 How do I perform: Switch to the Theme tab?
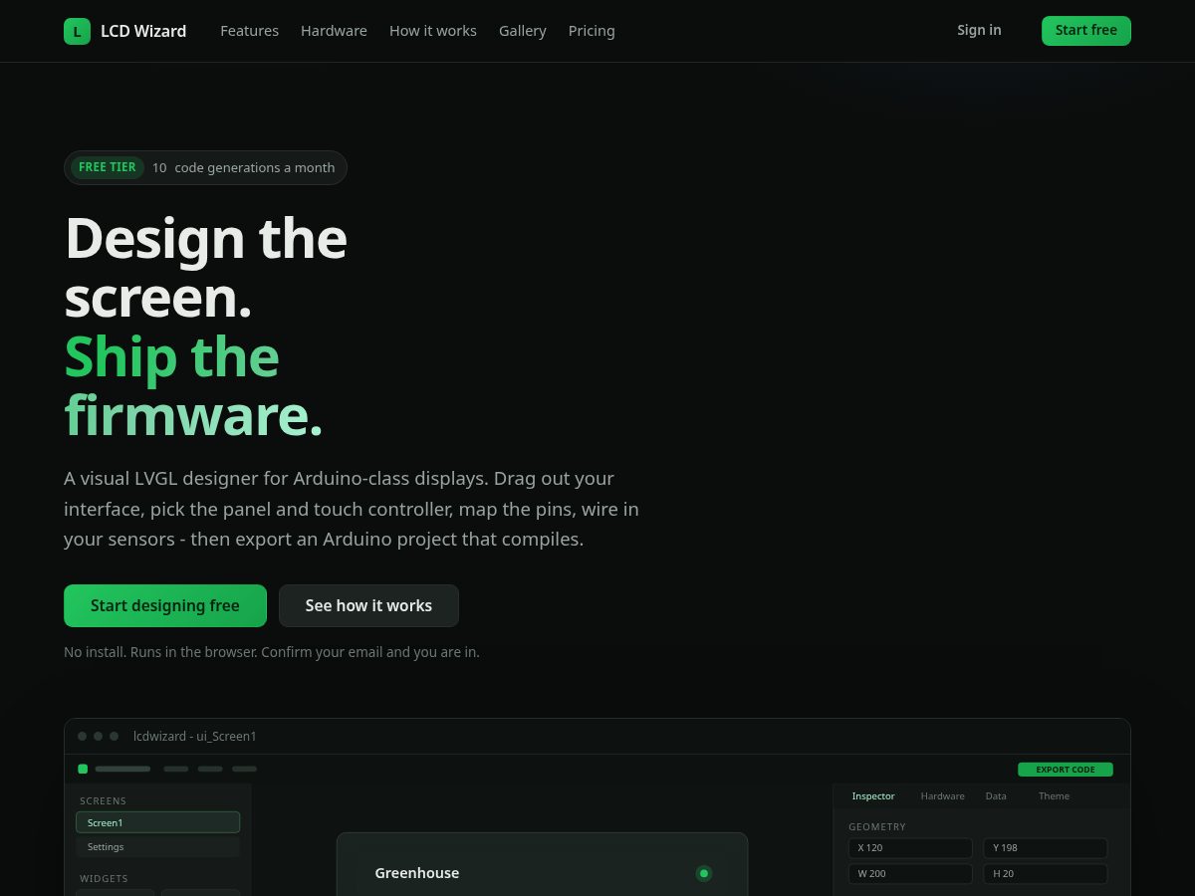pyautogui.click(x=1054, y=796)
